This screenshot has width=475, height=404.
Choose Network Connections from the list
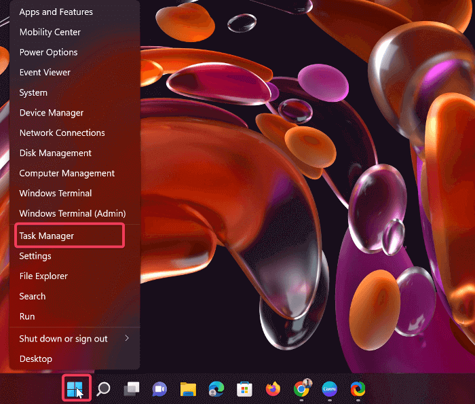click(62, 133)
